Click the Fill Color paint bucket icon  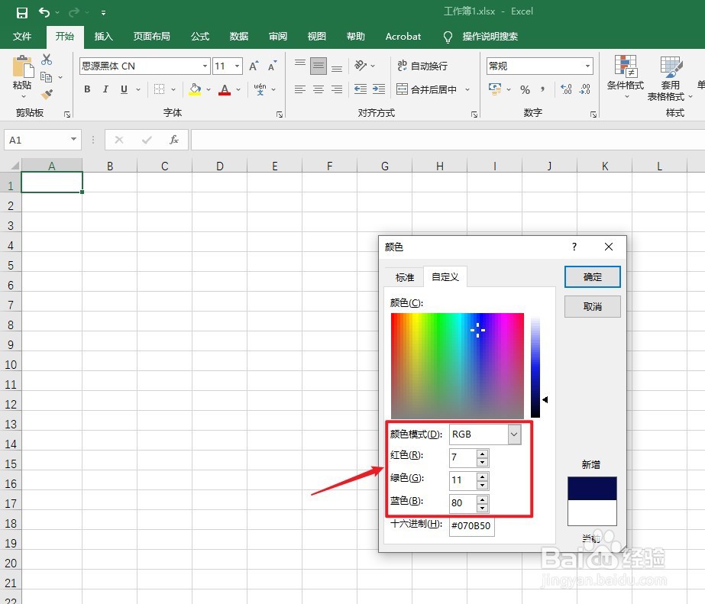click(195, 89)
